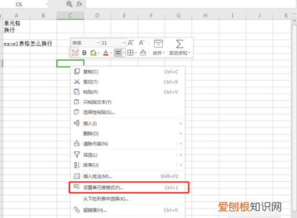This screenshot has width=297, height=218.
Task: Click the borders grid icon
Action: (130, 53)
